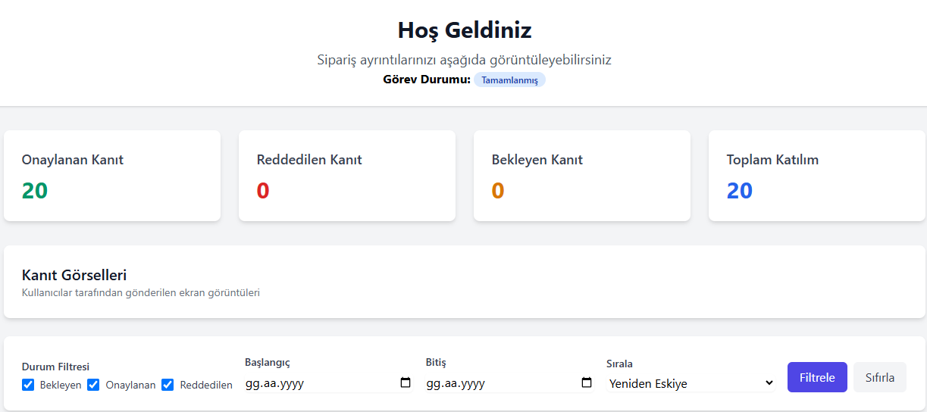This screenshot has height=412, width=927.
Task: Click the Kanıt Görselleri section heading
Action: click(74, 275)
